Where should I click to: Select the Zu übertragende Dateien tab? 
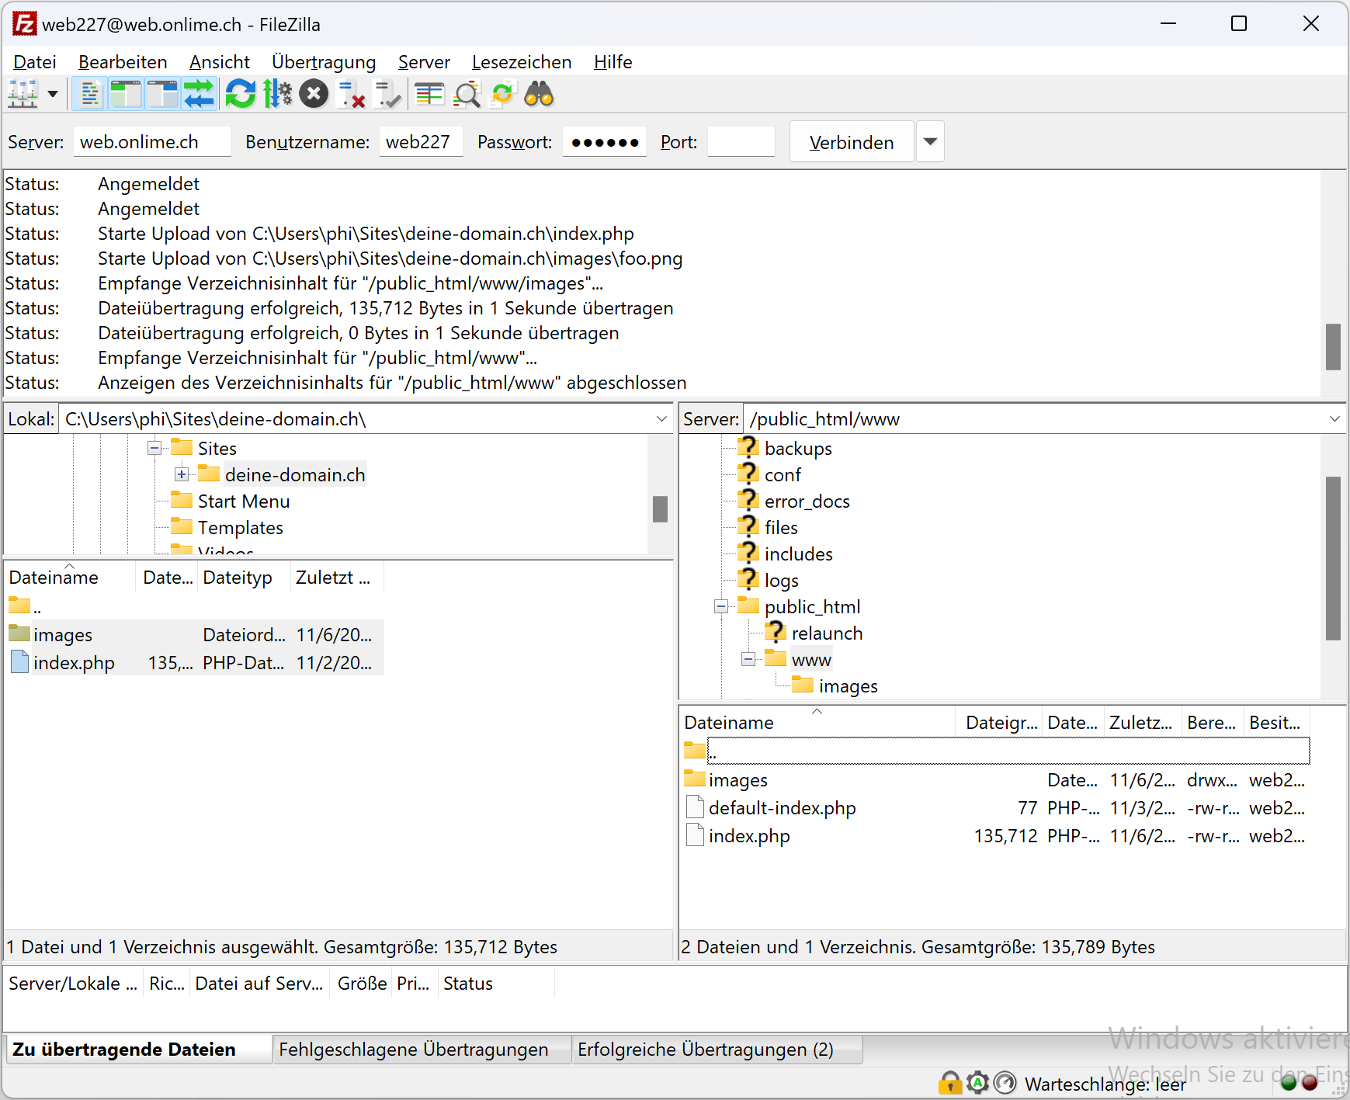138,1050
